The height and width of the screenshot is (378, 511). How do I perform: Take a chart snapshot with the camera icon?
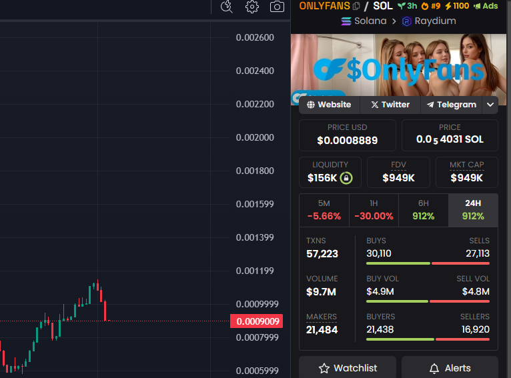click(277, 7)
